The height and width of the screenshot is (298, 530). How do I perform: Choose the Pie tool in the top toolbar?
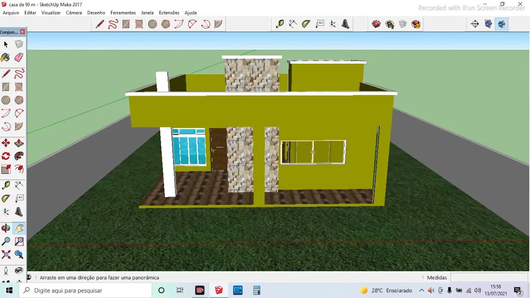(218, 24)
